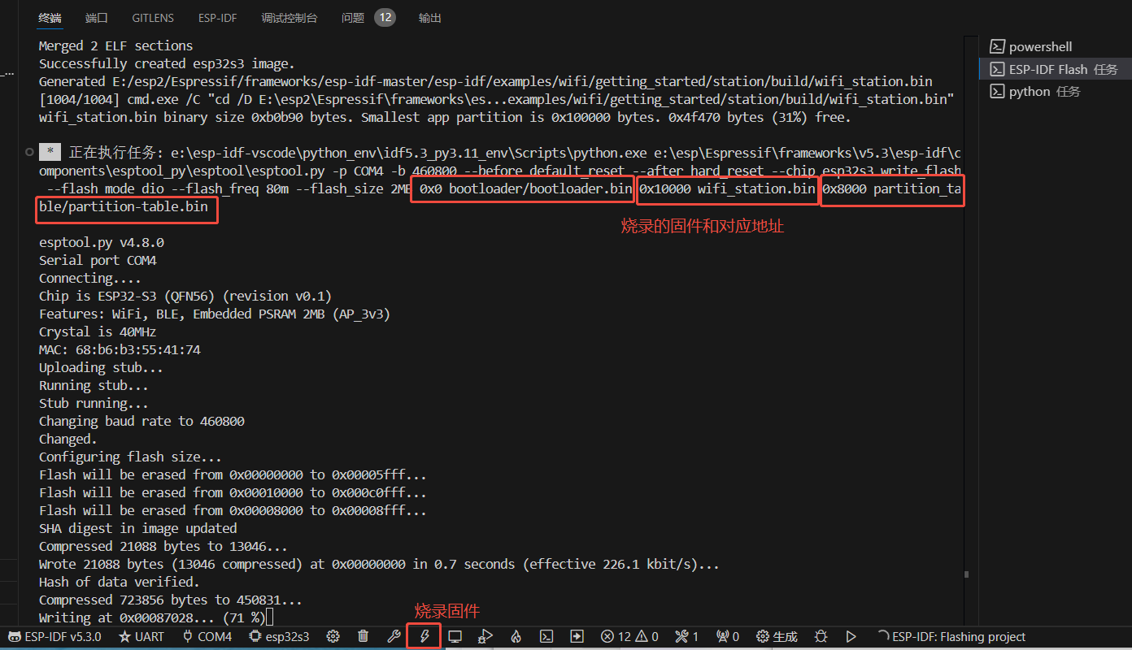Click the full clean trash icon

(x=364, y=636)
